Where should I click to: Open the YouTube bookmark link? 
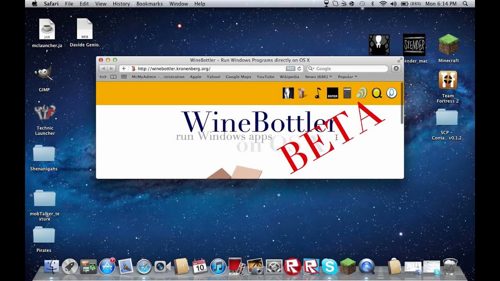coord(266,77)
